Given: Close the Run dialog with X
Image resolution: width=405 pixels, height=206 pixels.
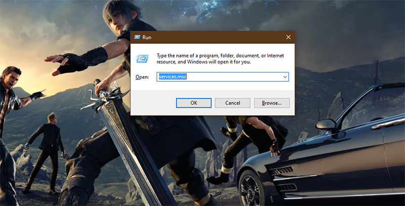Looking at the screenshot, I should click(288, 37).
